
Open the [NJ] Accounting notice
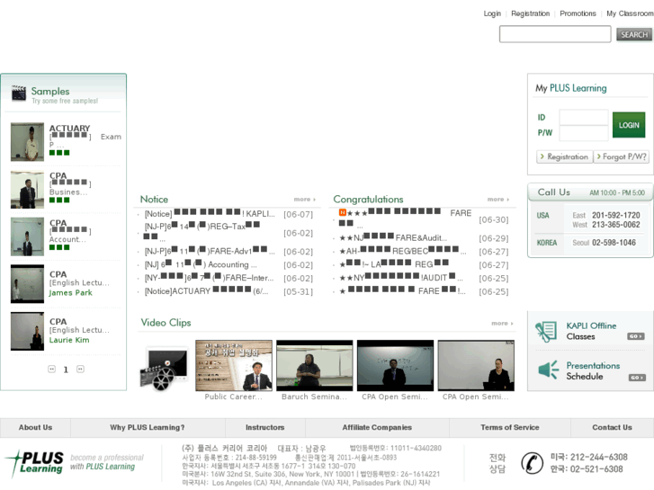[201, 265]
